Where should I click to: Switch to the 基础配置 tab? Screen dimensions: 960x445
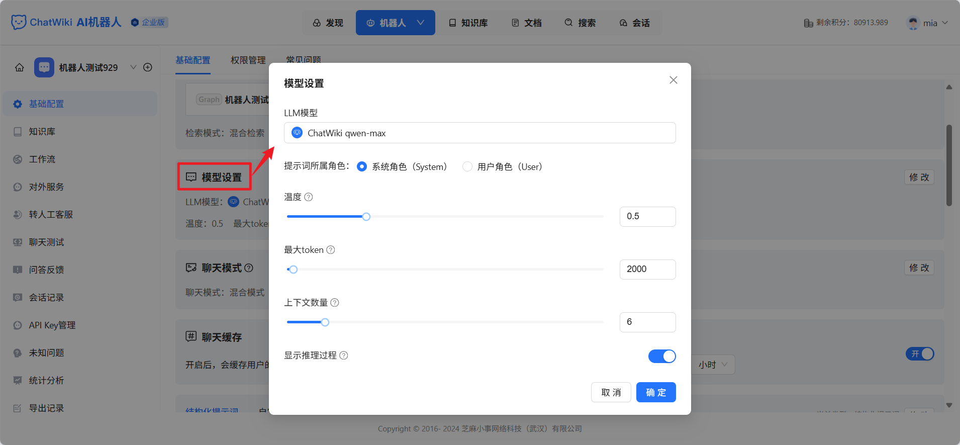tap(193, 60)
